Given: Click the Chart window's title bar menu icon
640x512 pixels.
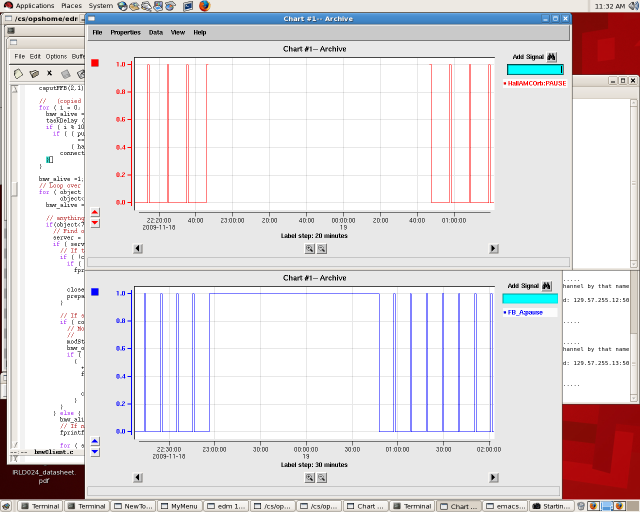Looking at the screenshot, I should (x=91, y=18).
